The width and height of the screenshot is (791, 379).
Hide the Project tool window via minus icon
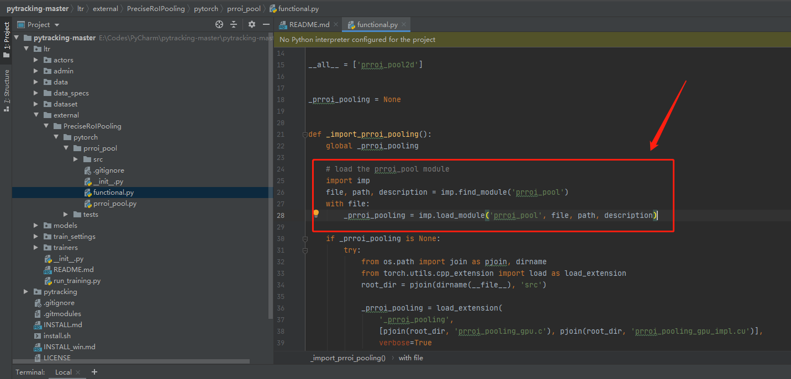(266, 24)
